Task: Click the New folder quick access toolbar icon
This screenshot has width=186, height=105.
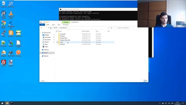Action: pyautogui.click(x=46, y=22)
